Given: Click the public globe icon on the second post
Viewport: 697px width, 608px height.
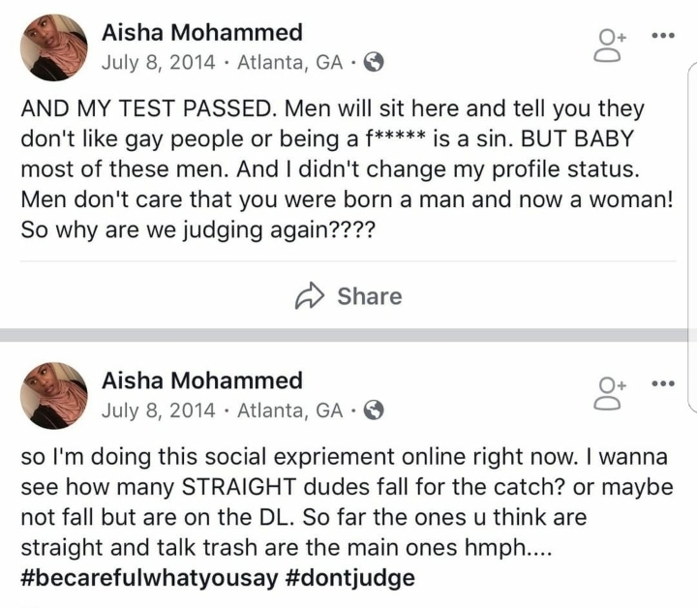Looking at the screenshot, I should pos(373,410).
